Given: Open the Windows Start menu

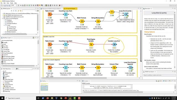Looking at the screenshot, I should 2,98.
